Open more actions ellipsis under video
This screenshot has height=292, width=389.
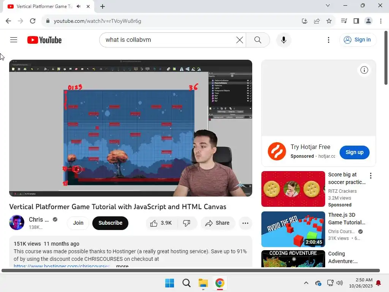pos(245,223)
